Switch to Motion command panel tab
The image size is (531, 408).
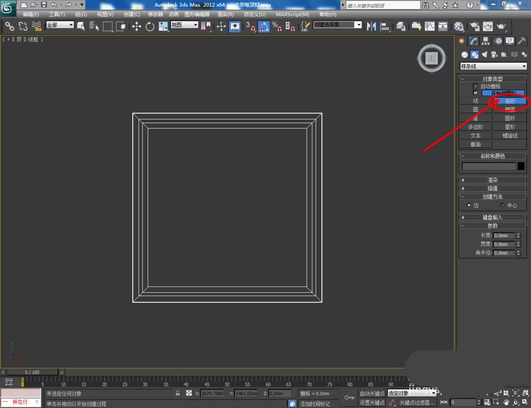tap(498, 41)
